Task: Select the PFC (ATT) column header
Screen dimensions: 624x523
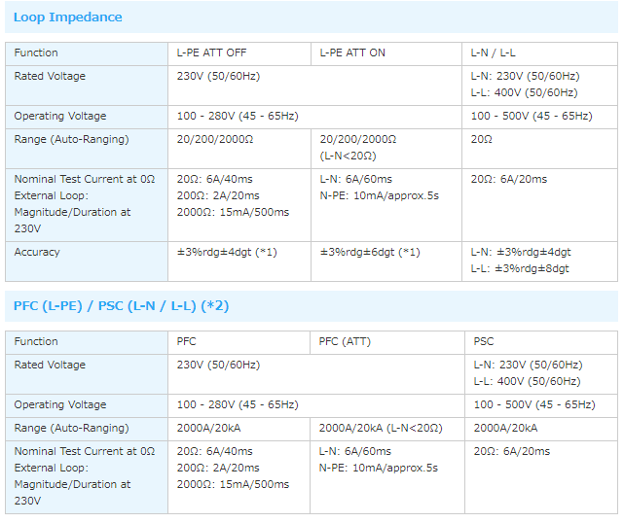Action: click(x=345, y=341)
